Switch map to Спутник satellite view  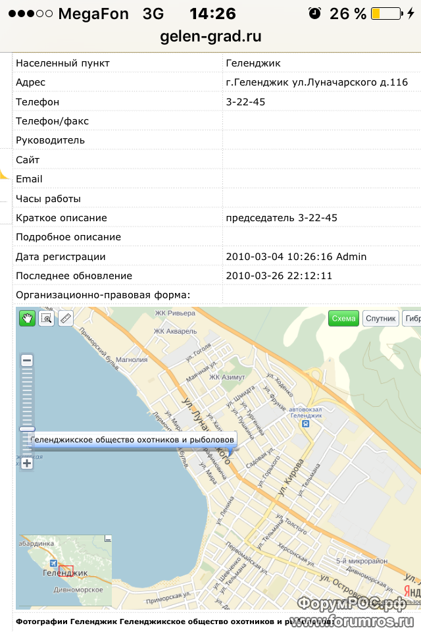381,319
